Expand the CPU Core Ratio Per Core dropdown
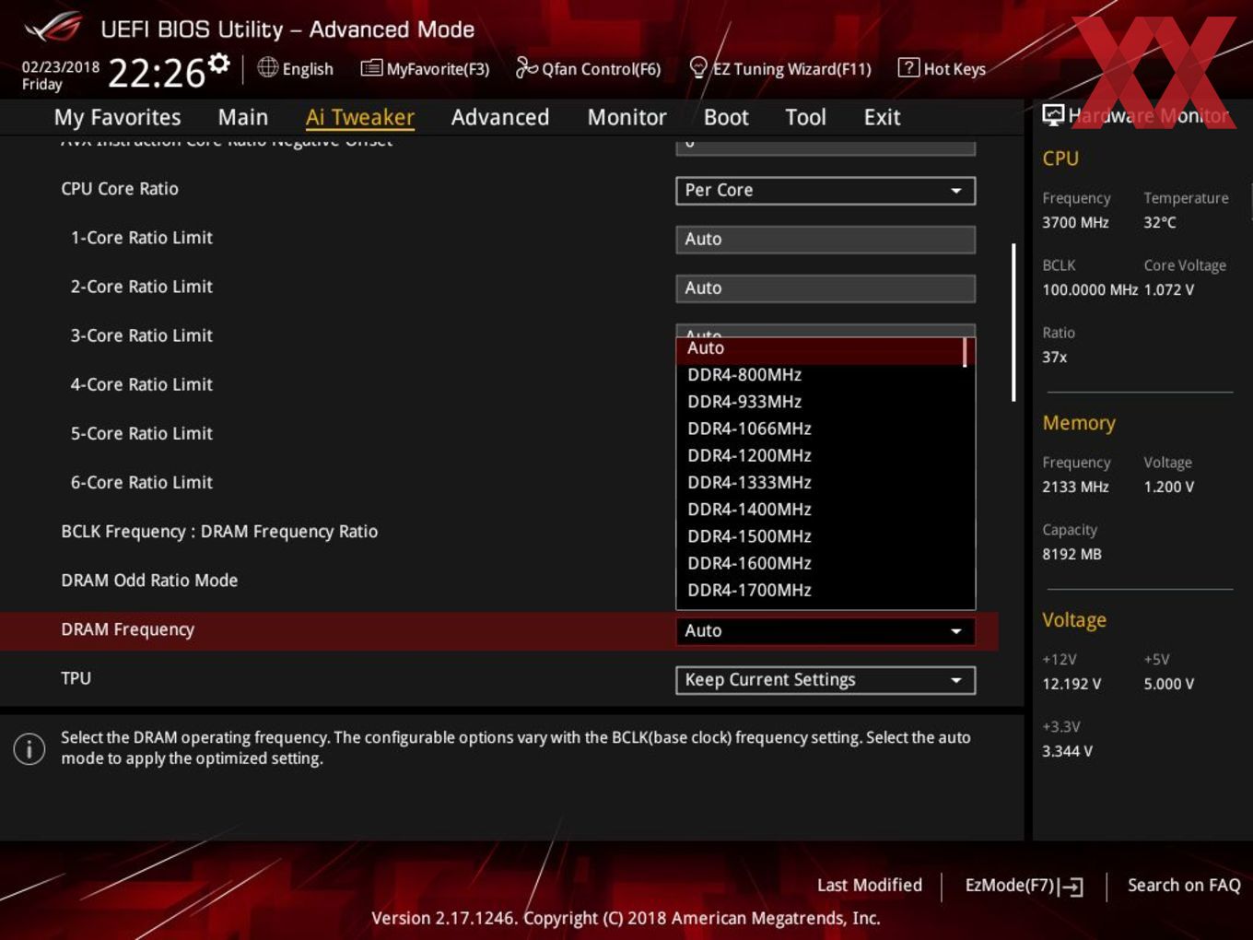Image resolution: width=1253 pixels, height=940 pixels. 826,190
